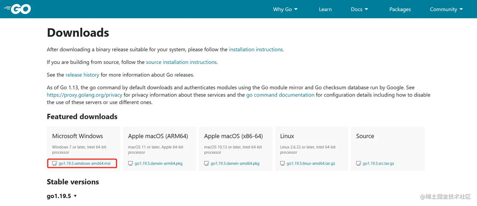Expand the Community dropdown menu
Screen dimensions: 477x206
[446, 9]
